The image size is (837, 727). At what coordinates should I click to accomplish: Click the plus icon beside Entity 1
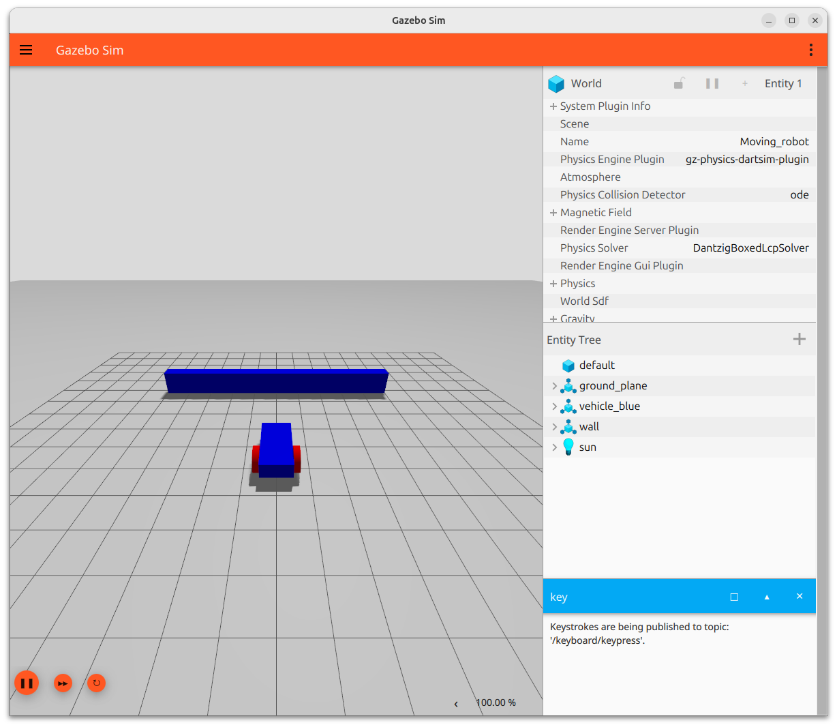tap(745, 83)
